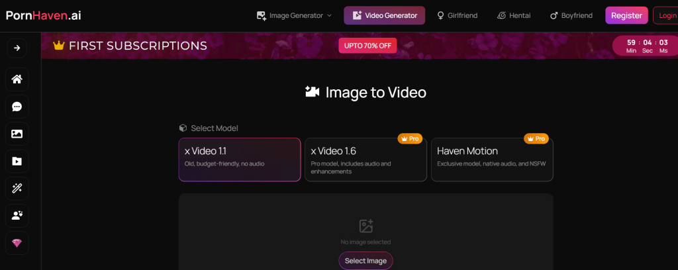The height and width of the screenshot is (270, 678).
Task: Open the pink gem icon in the sidebar
Action: coord(17,243)
